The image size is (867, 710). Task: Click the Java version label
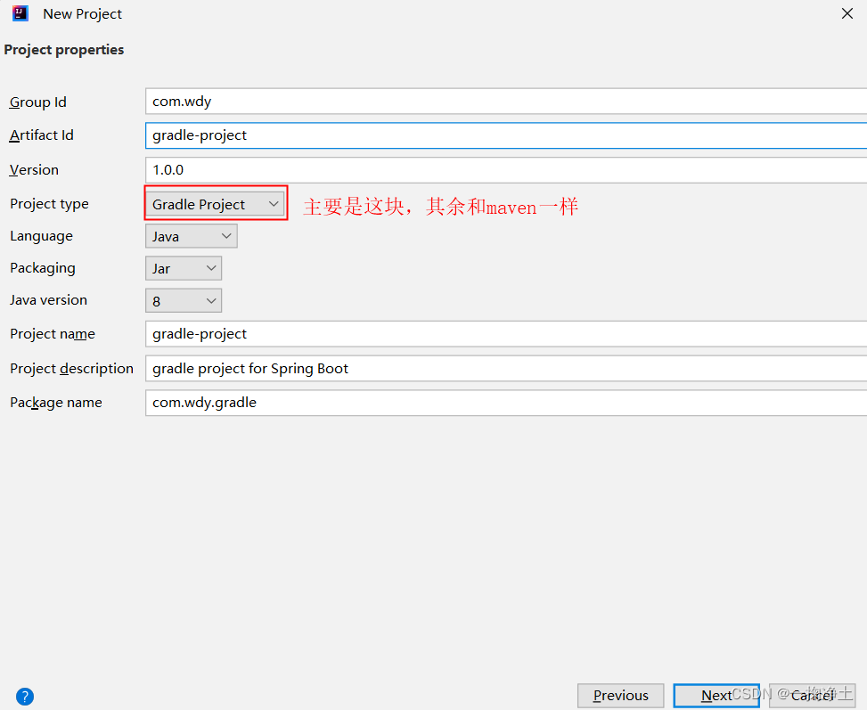[49, 299]
